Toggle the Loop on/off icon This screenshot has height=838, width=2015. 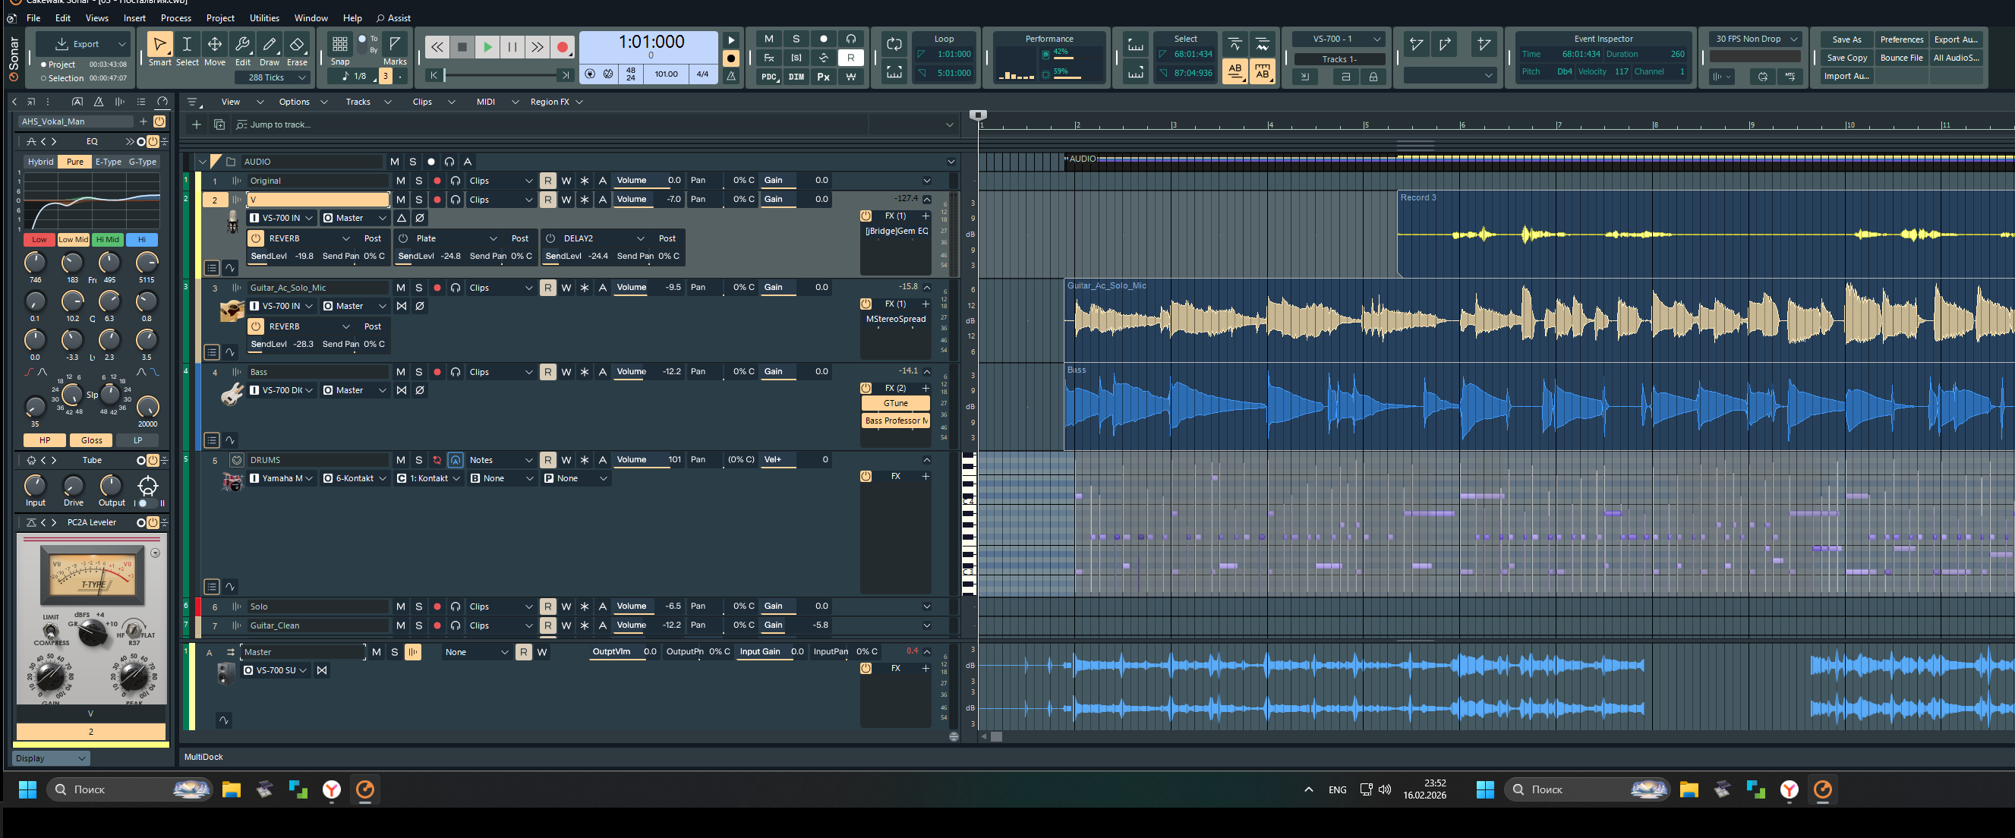click(894, 45)
